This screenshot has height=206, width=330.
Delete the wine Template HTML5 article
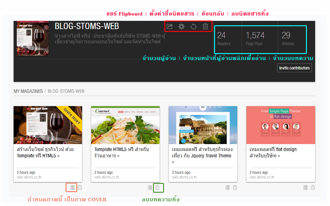tap(80, 187)
